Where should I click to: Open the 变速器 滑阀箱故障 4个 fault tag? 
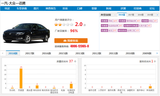click(130, 21)
